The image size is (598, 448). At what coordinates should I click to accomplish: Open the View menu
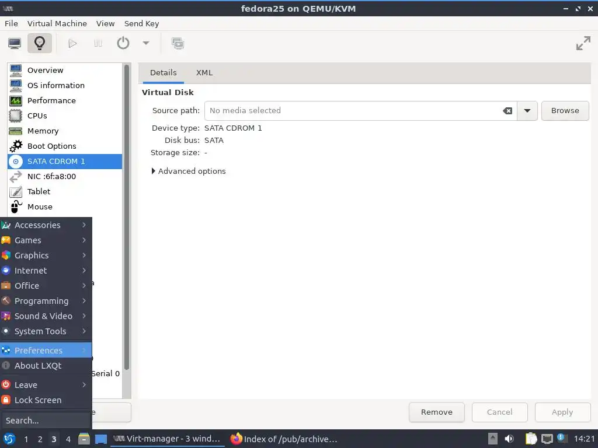[105, 23]
